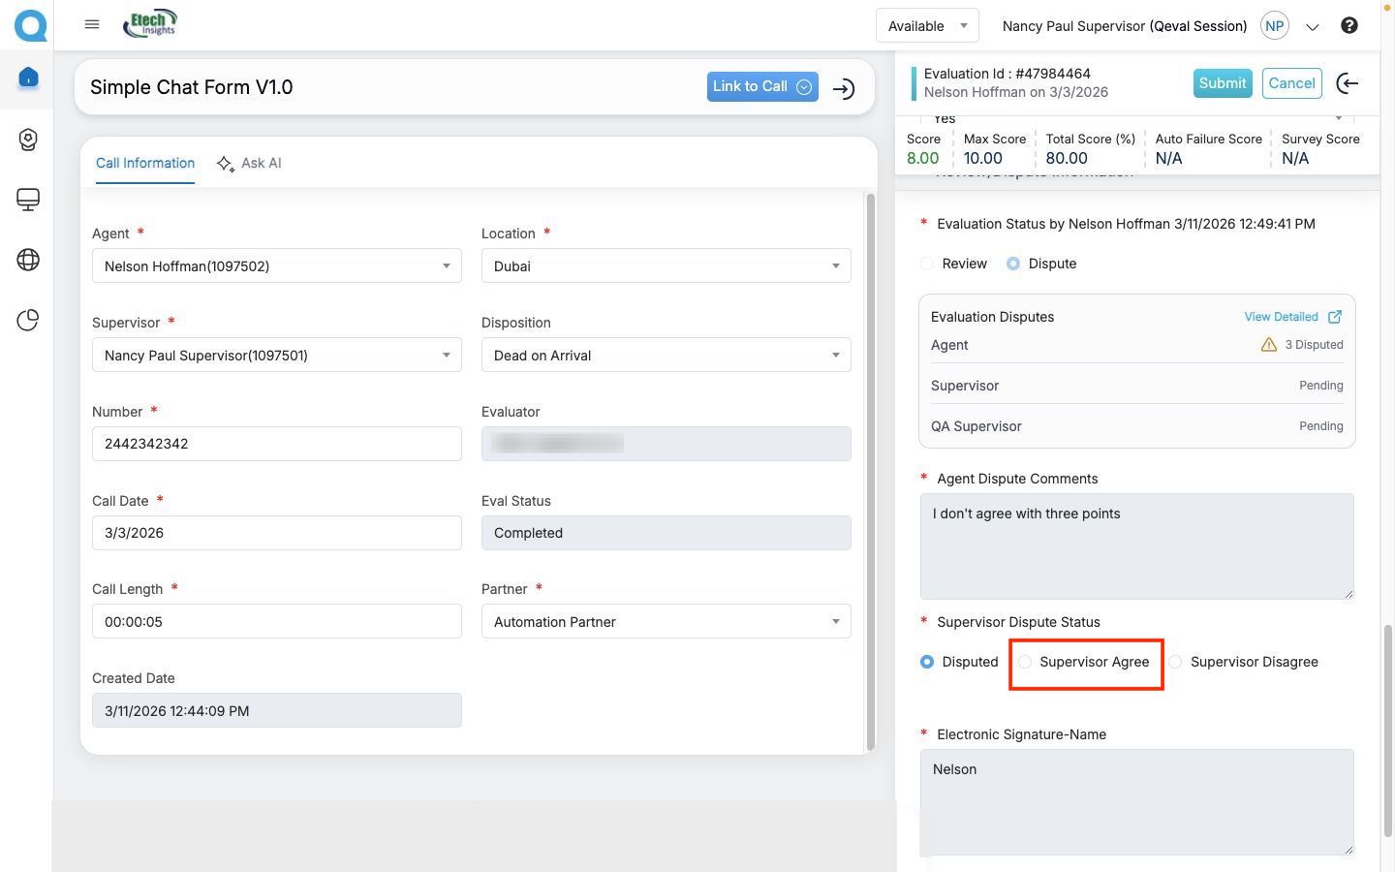The height and width of the screenshot is (872, 1395).
Task: Expand the Location dropdown showing Dubai
Action: click(666, 266)
